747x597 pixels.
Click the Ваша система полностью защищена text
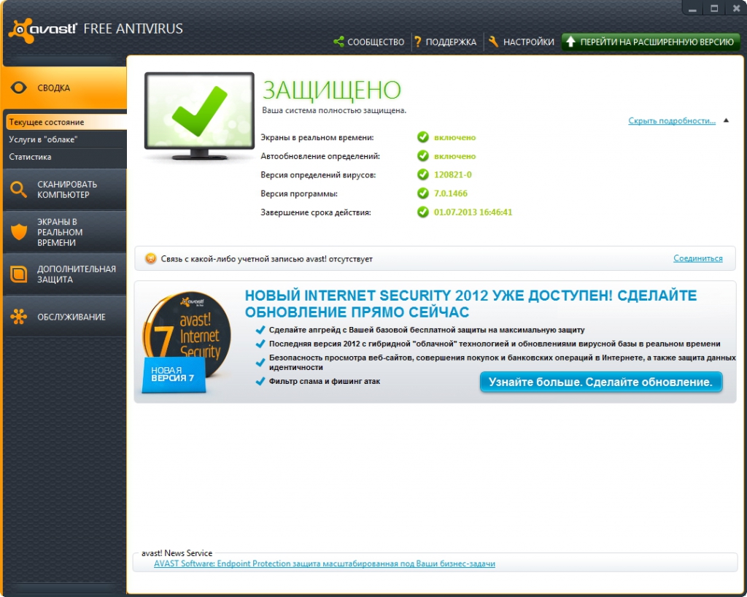click(334, 110)
